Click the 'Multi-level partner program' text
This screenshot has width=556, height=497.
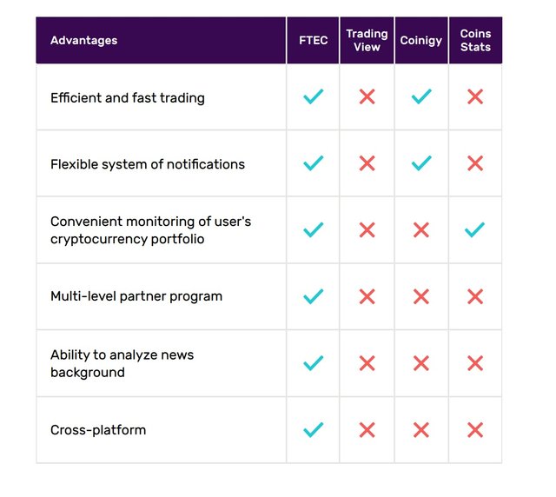click(x=136, y=296)
